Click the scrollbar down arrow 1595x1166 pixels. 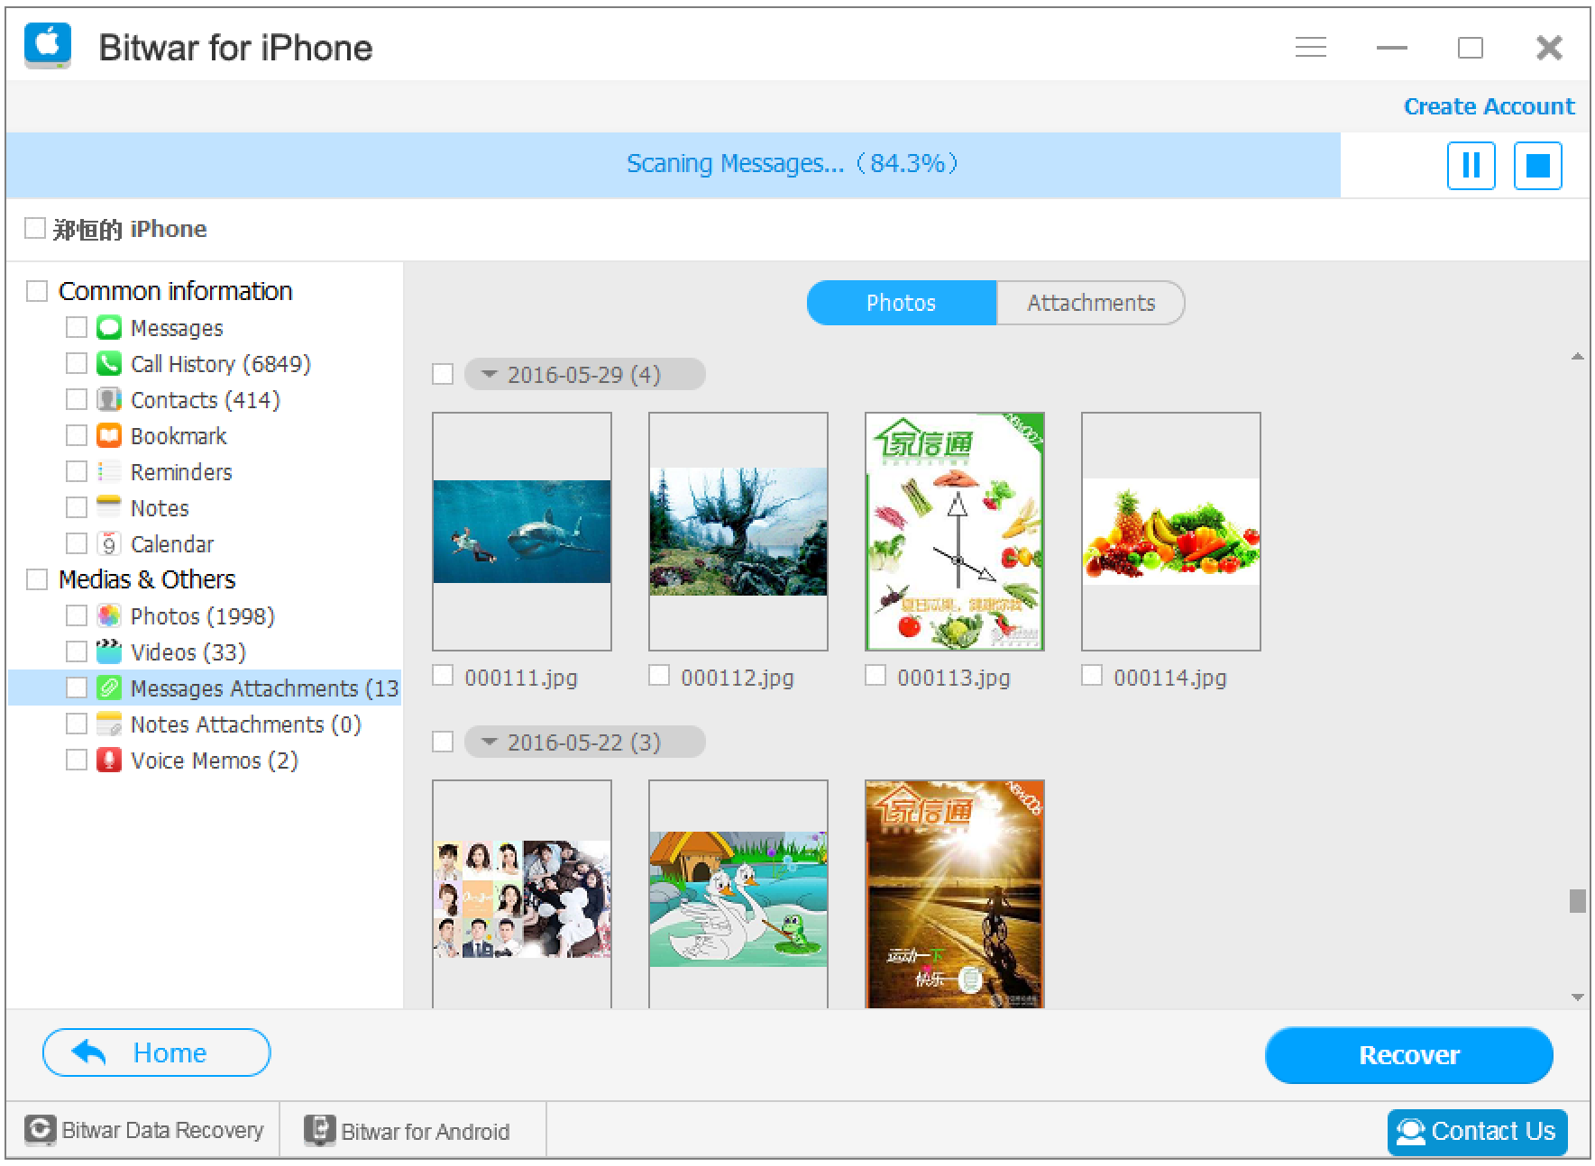coord(1577,997)
